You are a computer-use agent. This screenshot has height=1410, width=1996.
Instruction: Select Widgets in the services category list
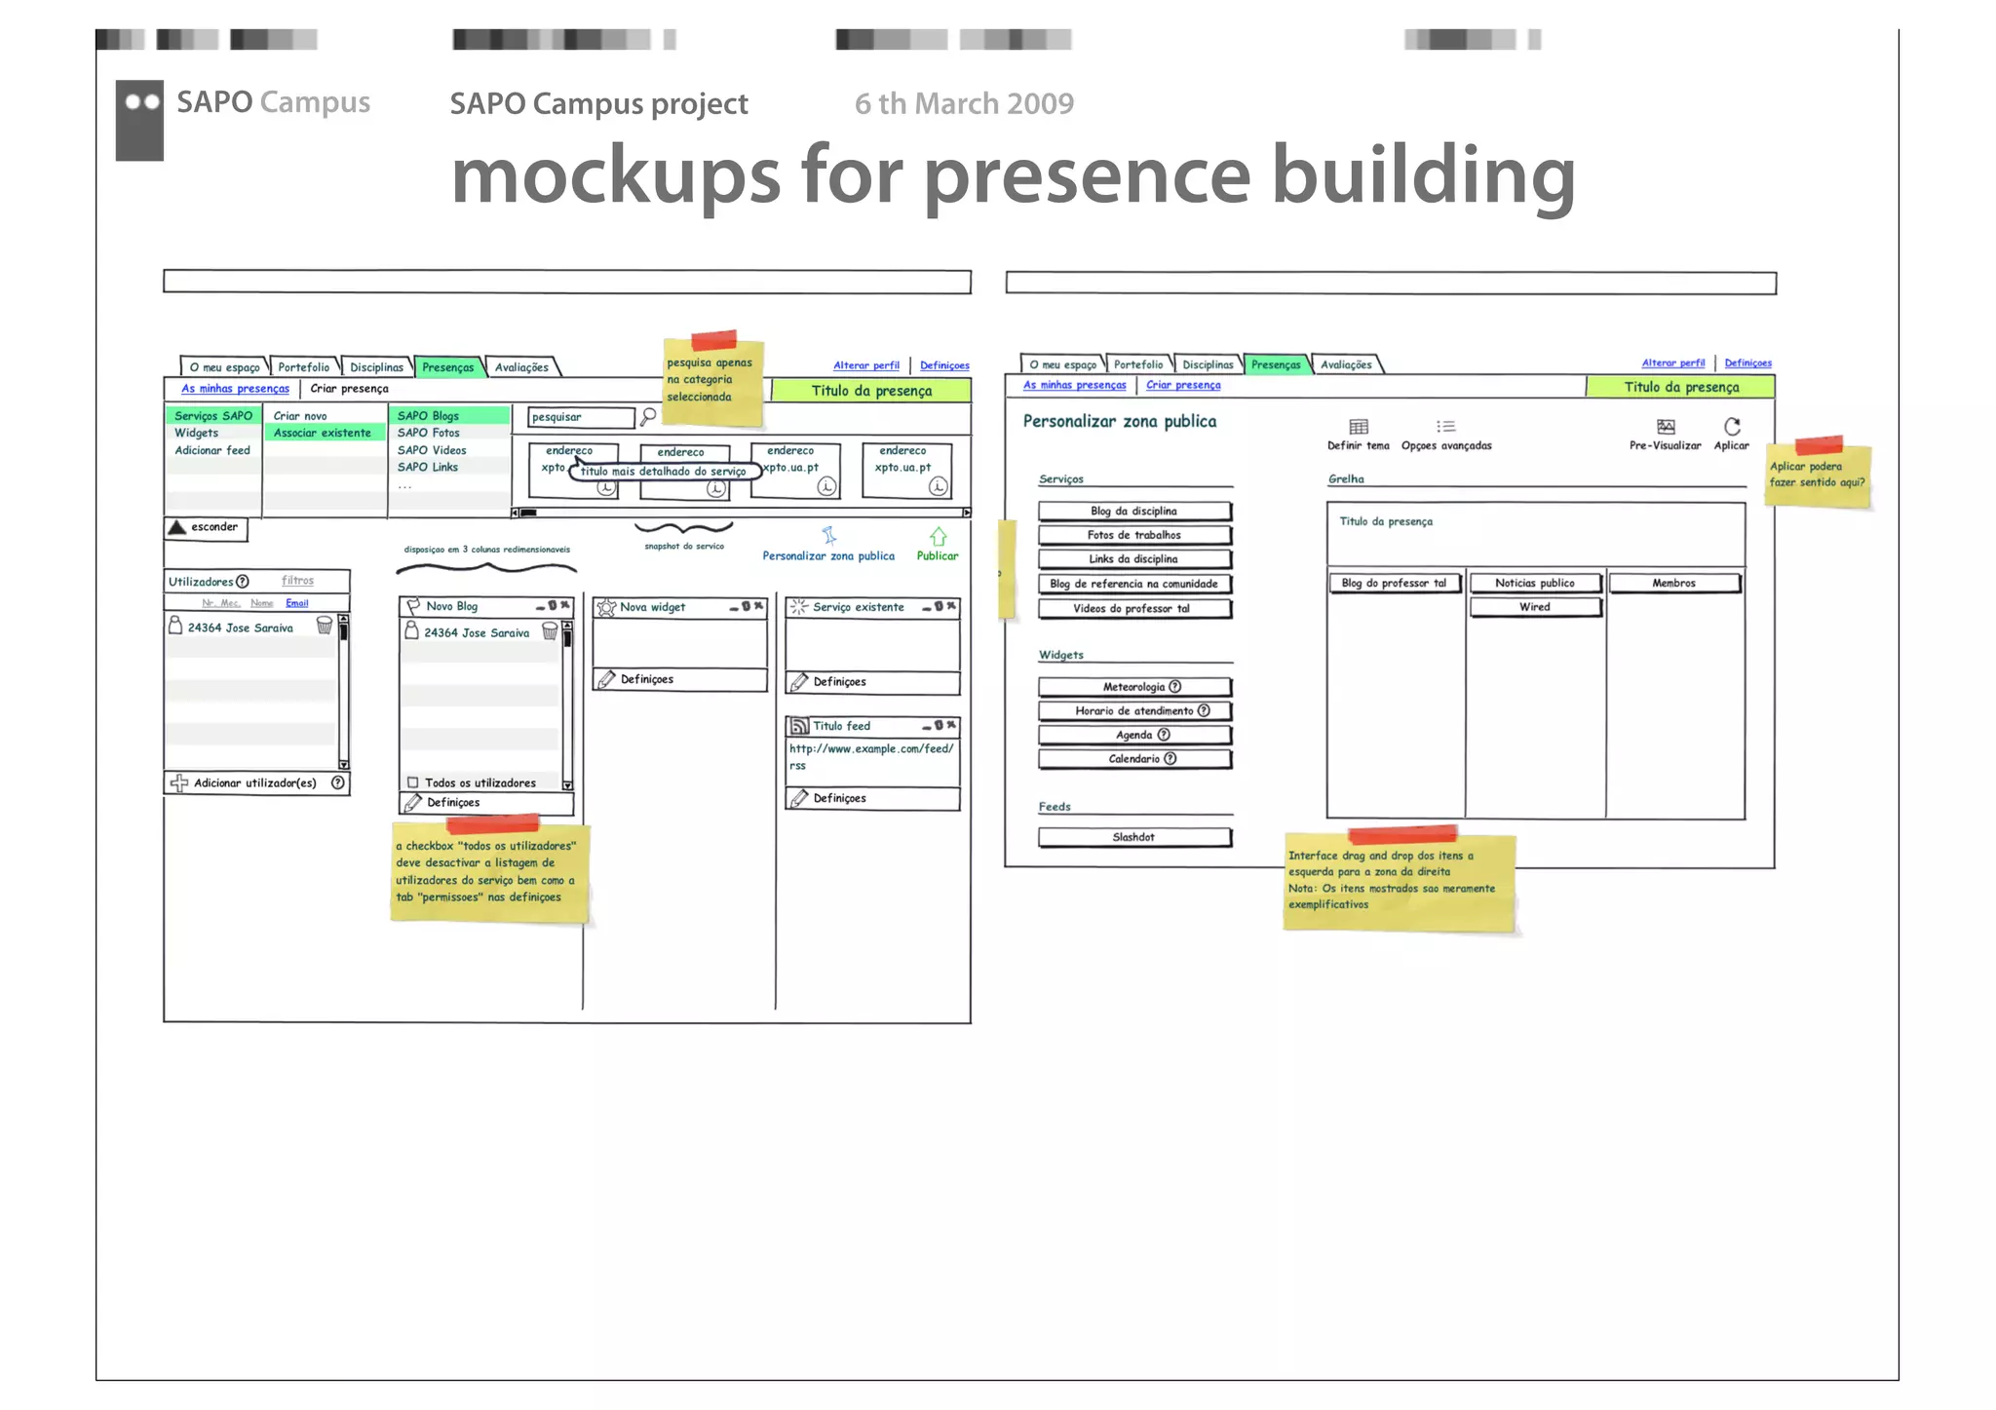pyautogui.click(x=197, y=433)
